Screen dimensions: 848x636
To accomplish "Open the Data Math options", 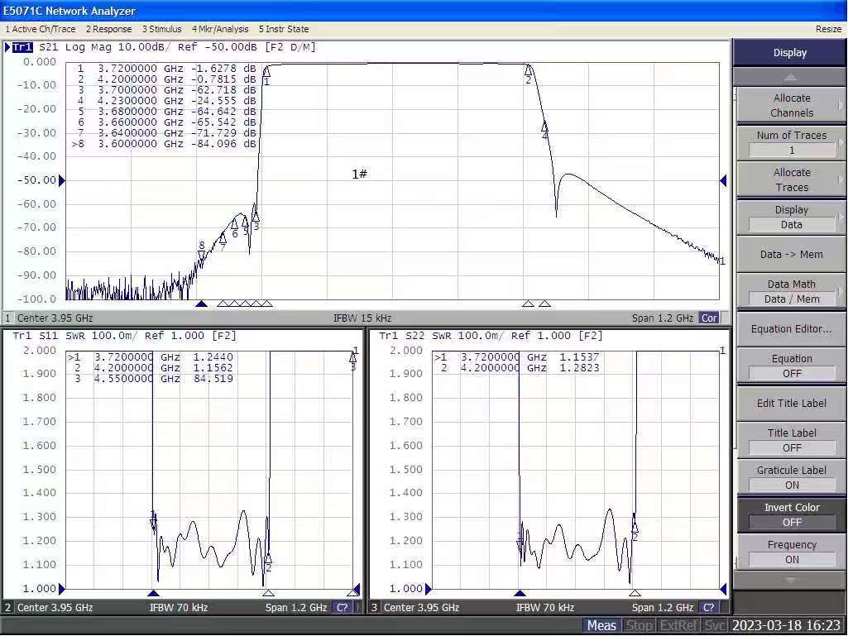I will click(791, 291).
